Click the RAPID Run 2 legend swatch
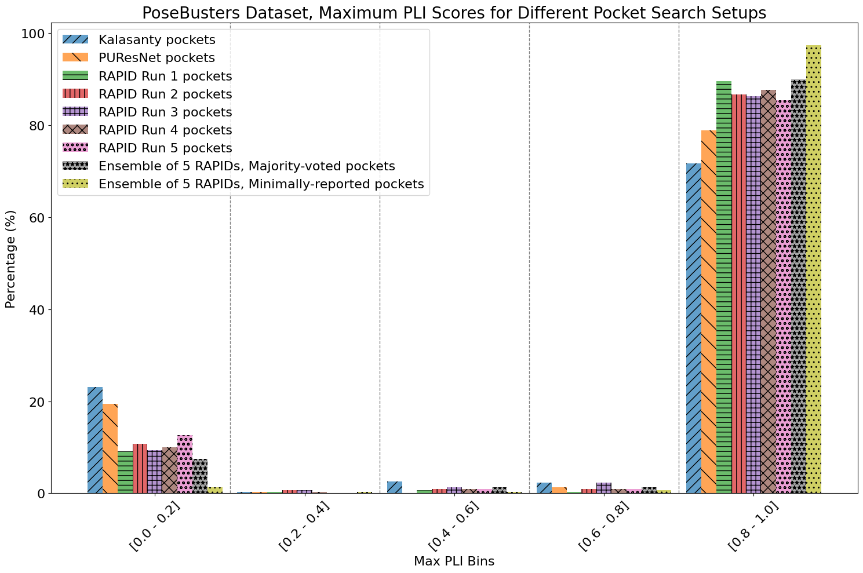 pos(75,94)
